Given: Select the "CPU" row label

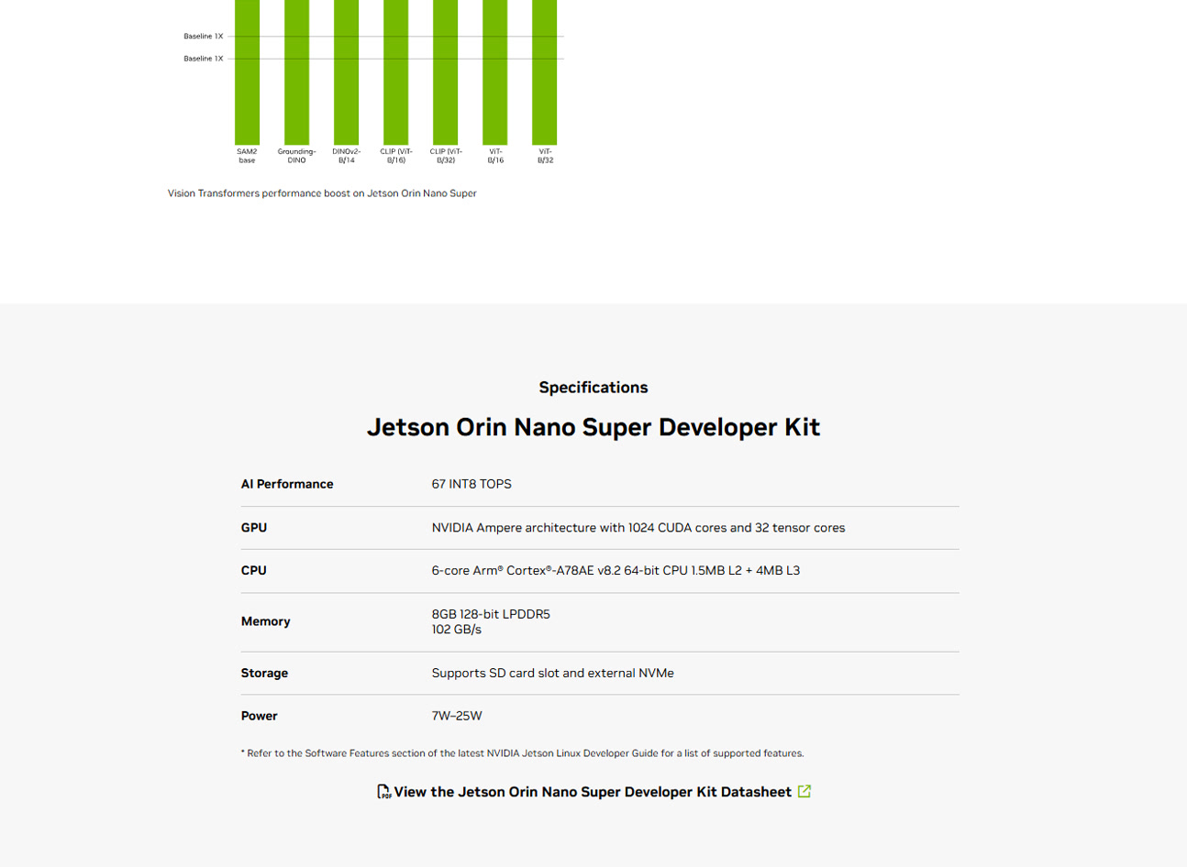Looking at the screenshot, I should pyautogui.click(x=254, y=570).
